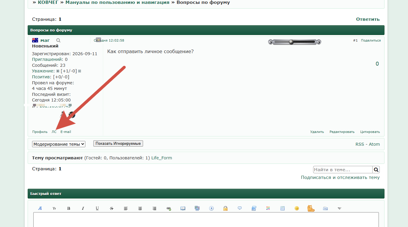Screen dimensions: 408x227
Task: Click Подписаться и отслеживать тему link
Action: [x=340, y=177]
